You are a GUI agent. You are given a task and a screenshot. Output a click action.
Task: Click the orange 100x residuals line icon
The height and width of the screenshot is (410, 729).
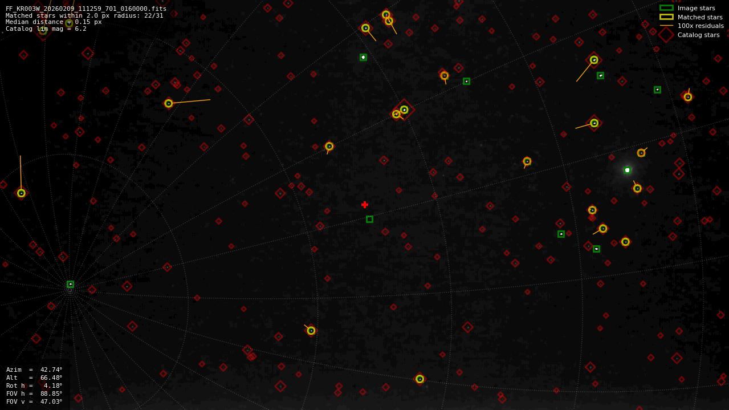(x=666, y=25)
